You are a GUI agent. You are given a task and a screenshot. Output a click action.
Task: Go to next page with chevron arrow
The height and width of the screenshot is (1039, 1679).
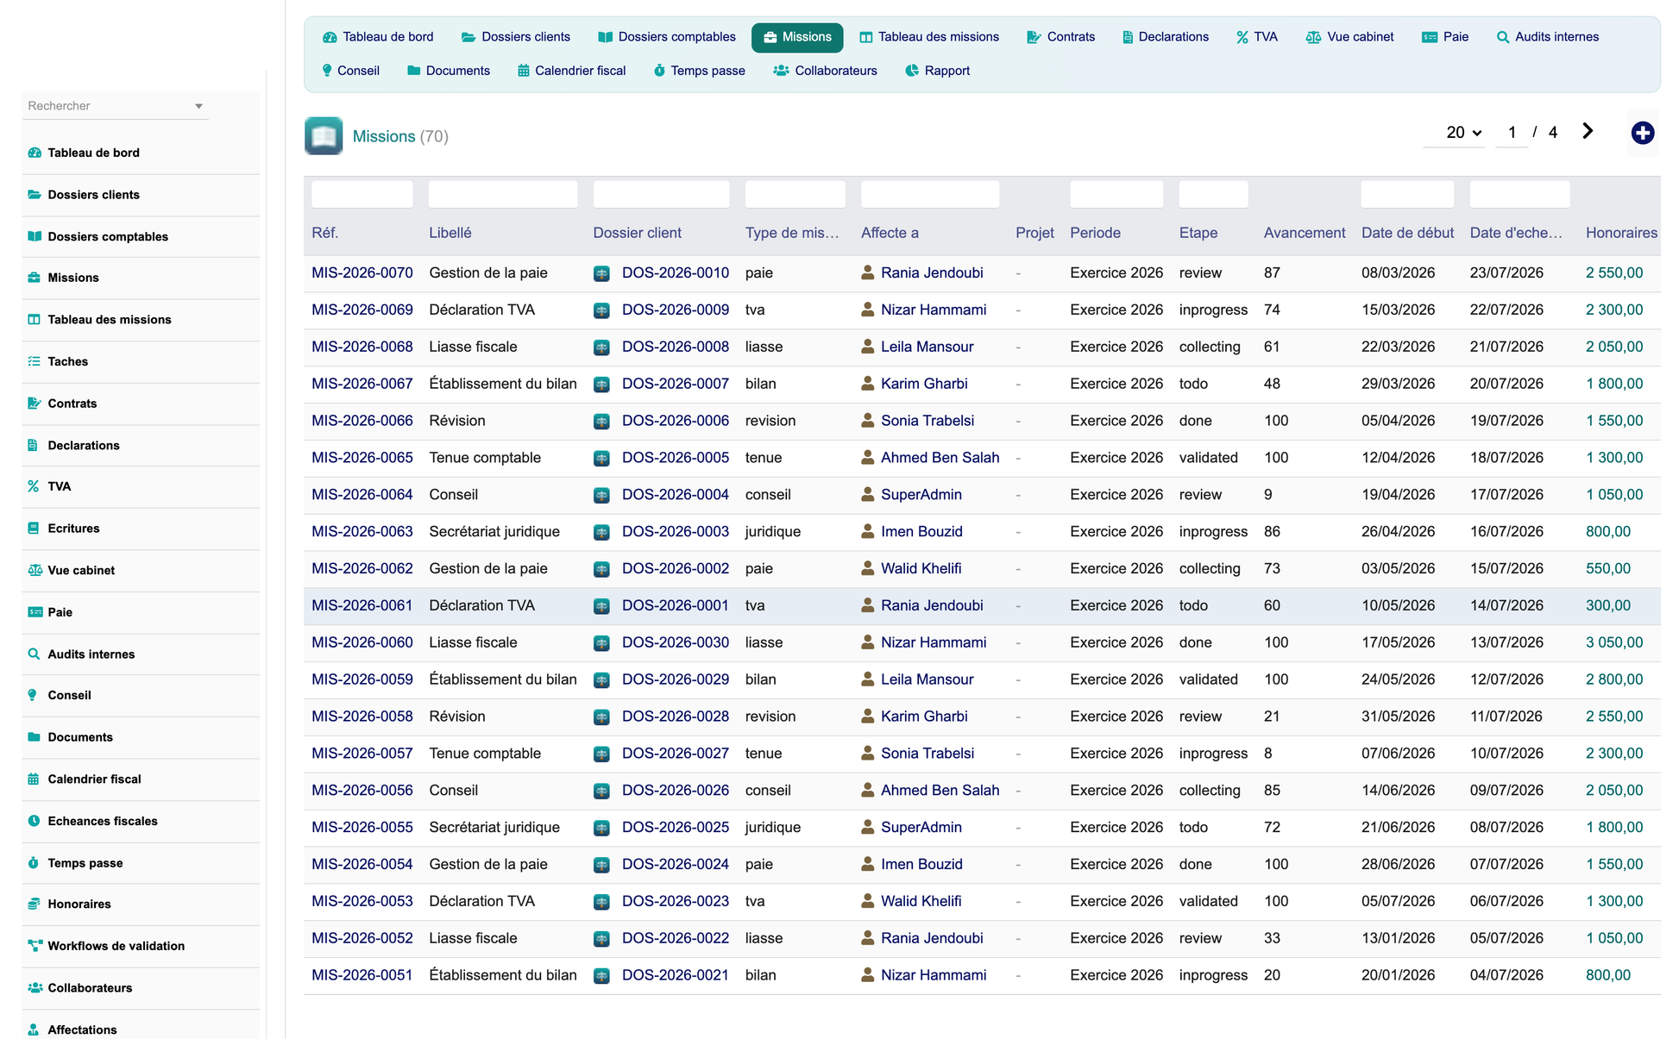[1588, 131]
